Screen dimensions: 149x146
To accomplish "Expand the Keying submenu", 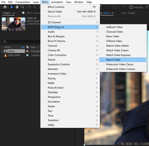I will [70, 78].
